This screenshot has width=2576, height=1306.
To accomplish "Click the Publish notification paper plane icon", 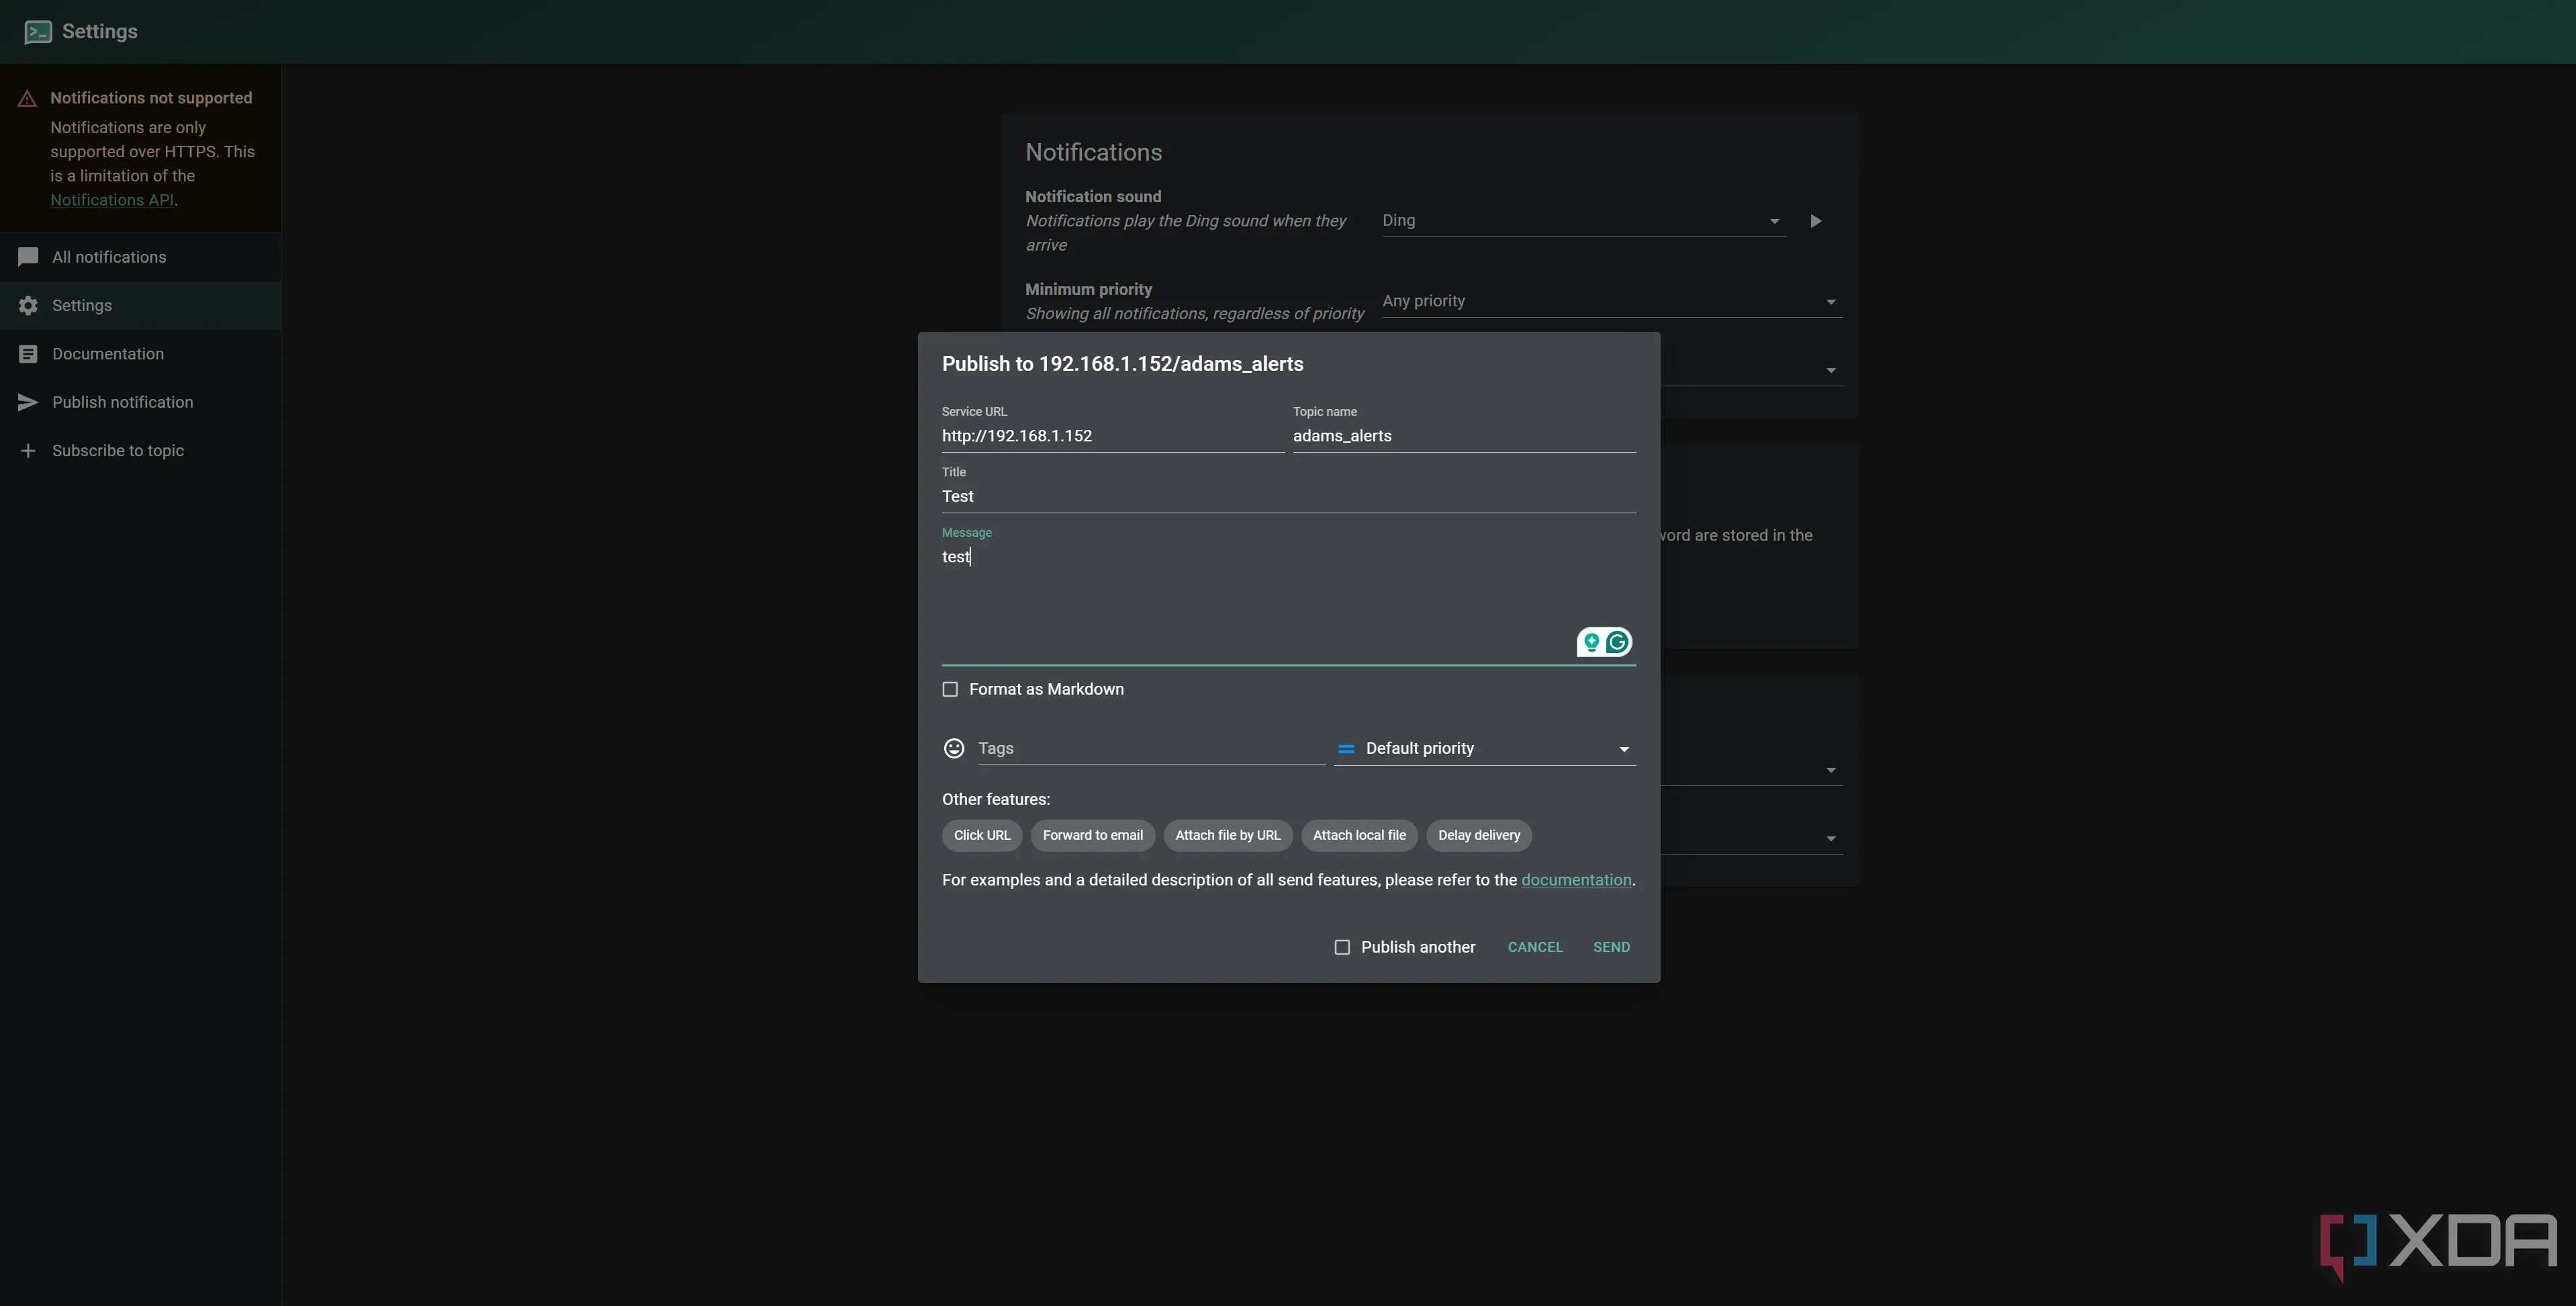I will [x=28, y=402].
